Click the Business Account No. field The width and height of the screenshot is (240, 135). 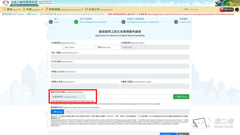click(120, 57)
